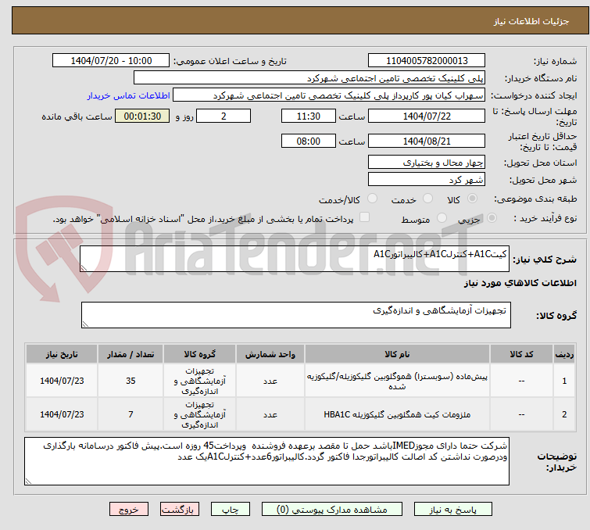Select the خدمت radio button
The height and width of the screenshot is (530, 590).
[x=427, y=199]
